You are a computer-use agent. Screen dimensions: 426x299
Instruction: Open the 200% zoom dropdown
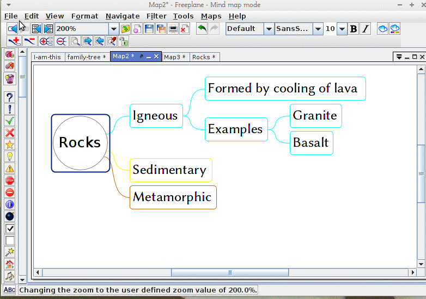coord(114,29)
